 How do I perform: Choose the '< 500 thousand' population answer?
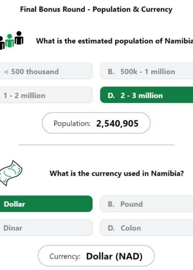coord(46,71)
